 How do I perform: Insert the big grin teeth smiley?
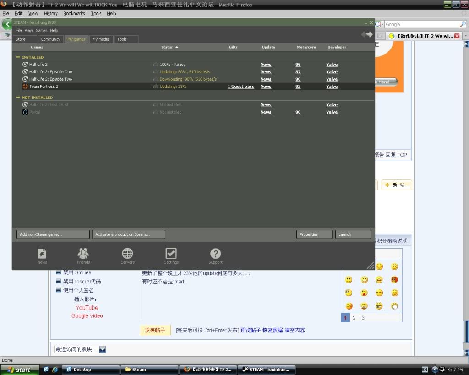379,306
